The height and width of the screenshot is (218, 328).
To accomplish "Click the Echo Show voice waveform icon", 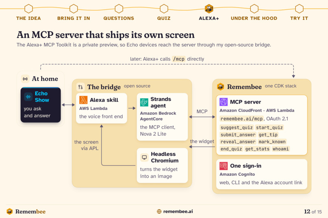I will [x=28, y=97].
